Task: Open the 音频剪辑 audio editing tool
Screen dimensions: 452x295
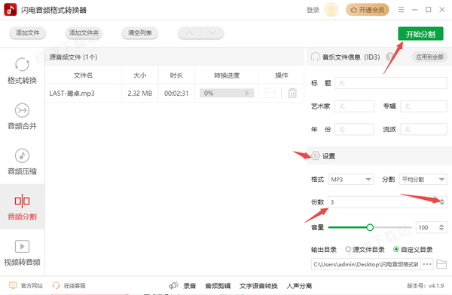Action: point(218,286)
